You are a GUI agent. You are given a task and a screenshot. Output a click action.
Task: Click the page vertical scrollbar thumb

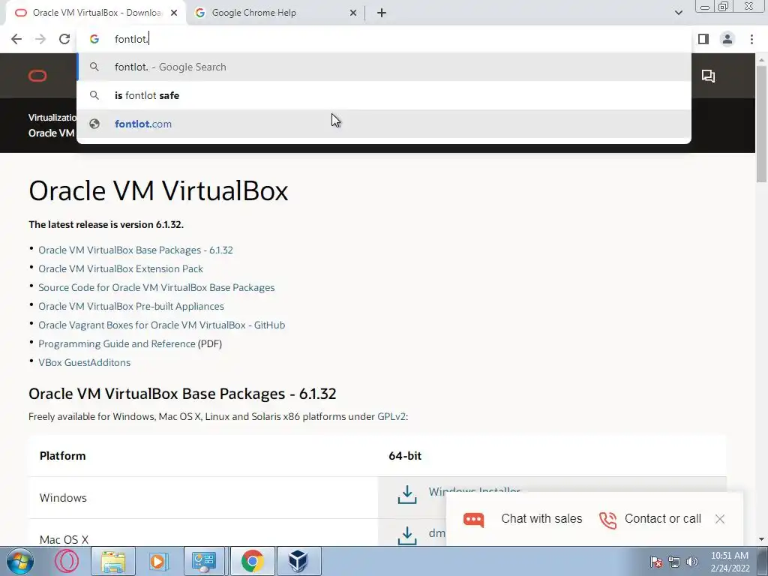point(762,124)
